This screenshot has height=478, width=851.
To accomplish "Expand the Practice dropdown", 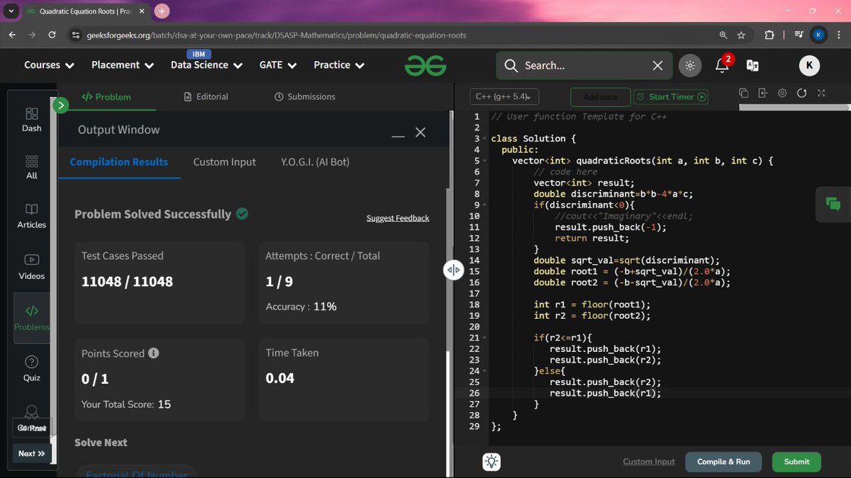I will point(339,64).
